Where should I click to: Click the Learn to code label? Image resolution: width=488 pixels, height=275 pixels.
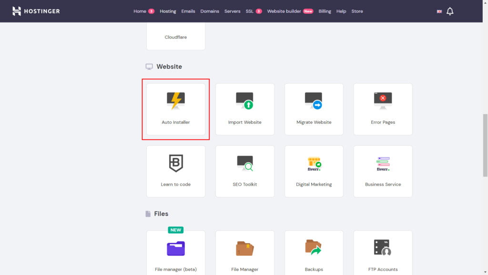pyautogui.click(x=176, y=184)
